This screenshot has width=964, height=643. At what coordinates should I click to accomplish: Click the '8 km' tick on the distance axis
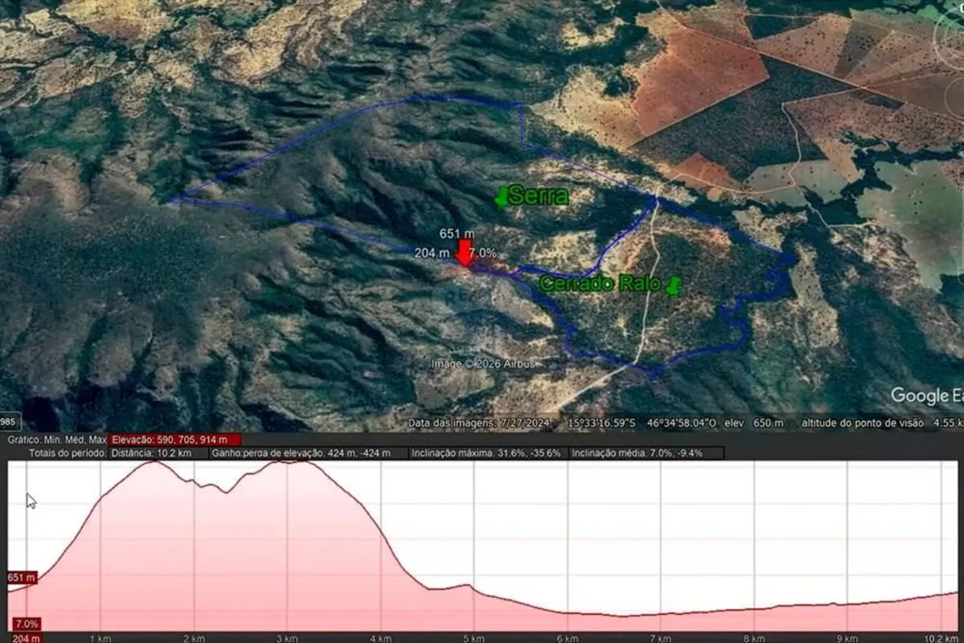(754, 638)
